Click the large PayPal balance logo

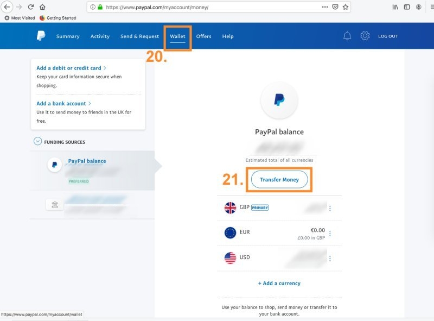[279, 100]
